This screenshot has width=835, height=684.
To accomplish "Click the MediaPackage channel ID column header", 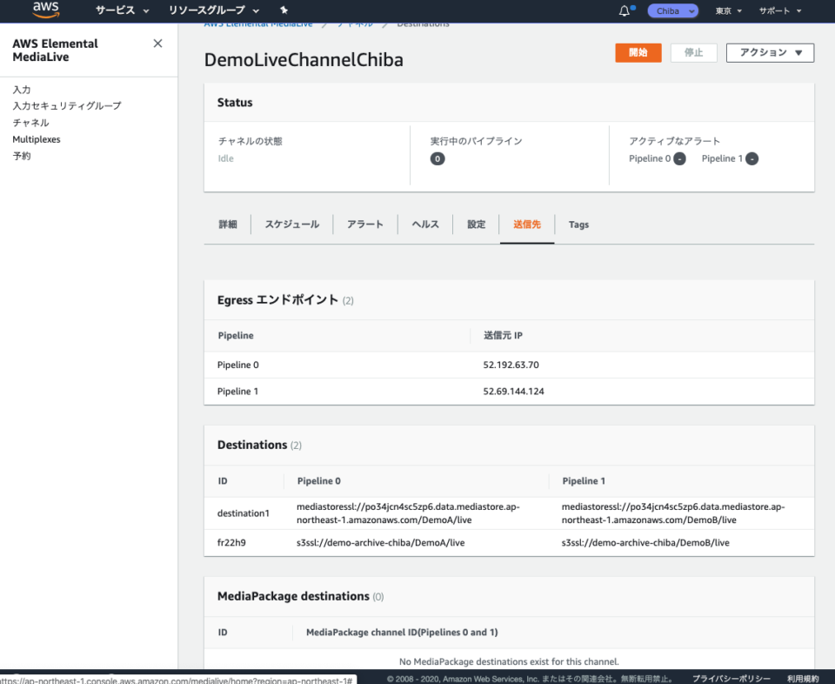I will pyautogui.click(x=402, y=633).
